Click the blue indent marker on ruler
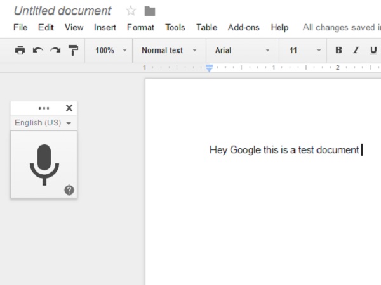This screenshot has width=381, height=285. [x=209, y=68]
